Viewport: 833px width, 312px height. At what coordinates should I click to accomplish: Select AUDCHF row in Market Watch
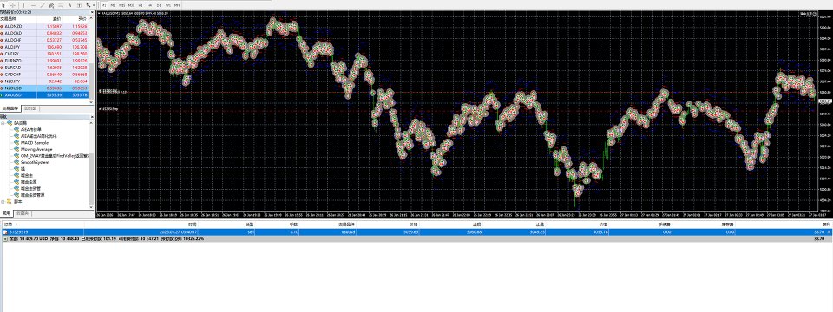(44, 39)
